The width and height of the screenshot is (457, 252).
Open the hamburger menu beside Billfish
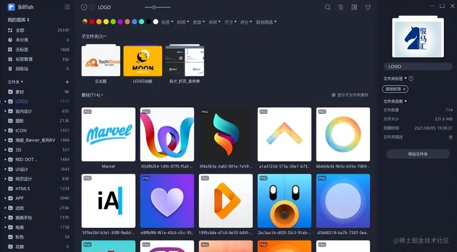[x=67, y=7]
